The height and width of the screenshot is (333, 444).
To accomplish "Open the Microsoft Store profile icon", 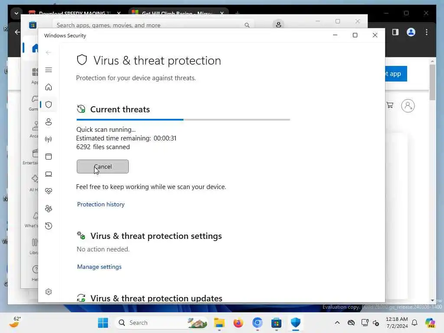I will [278, 25].
